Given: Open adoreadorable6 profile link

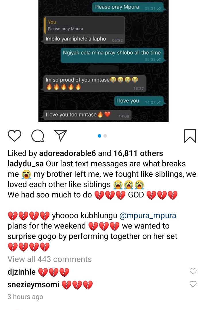Looking at the screenshot, I should pos(68,153).
